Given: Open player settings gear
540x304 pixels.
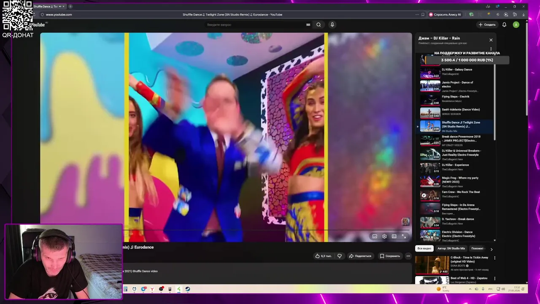Looking at the screenshot, I should coord(384,236).
